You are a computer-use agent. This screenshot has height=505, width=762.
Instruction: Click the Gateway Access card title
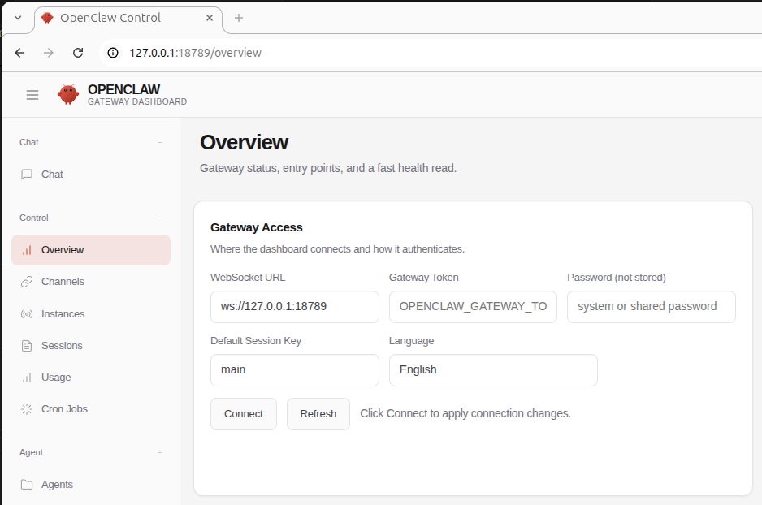point(256,227)
